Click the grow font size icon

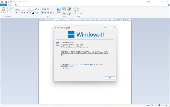[36, 9]
